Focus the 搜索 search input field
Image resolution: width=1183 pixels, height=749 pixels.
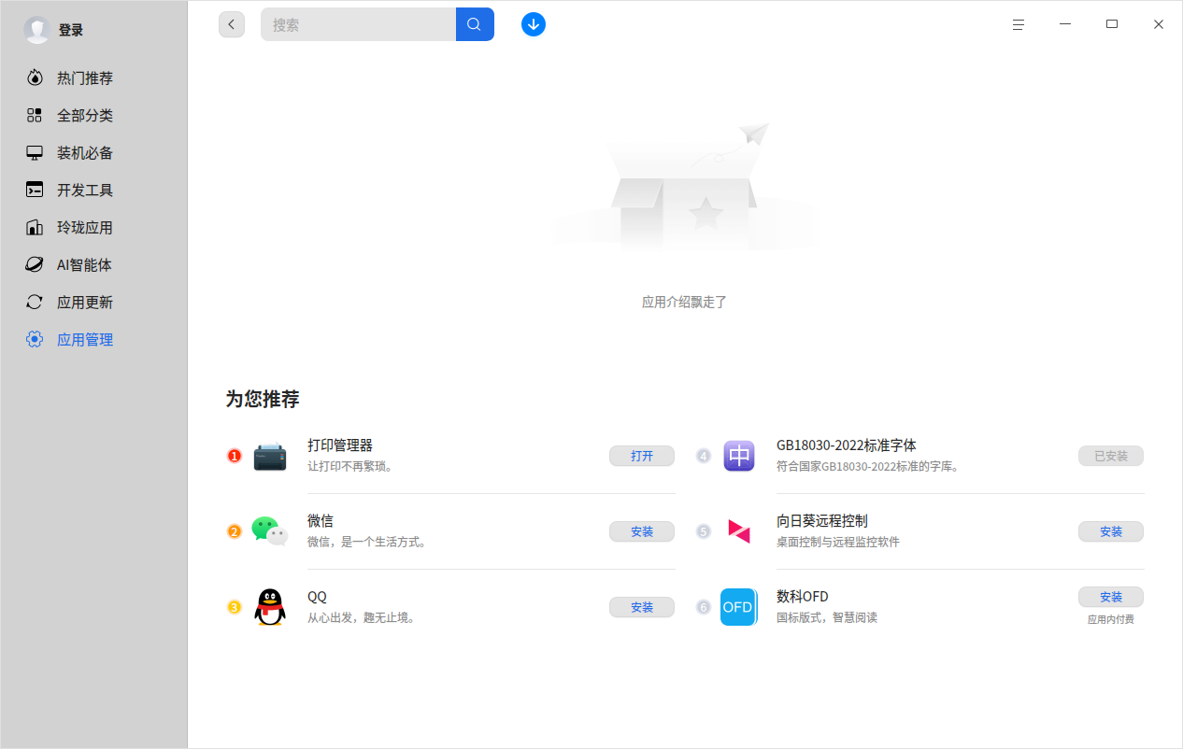pos(358,24)
